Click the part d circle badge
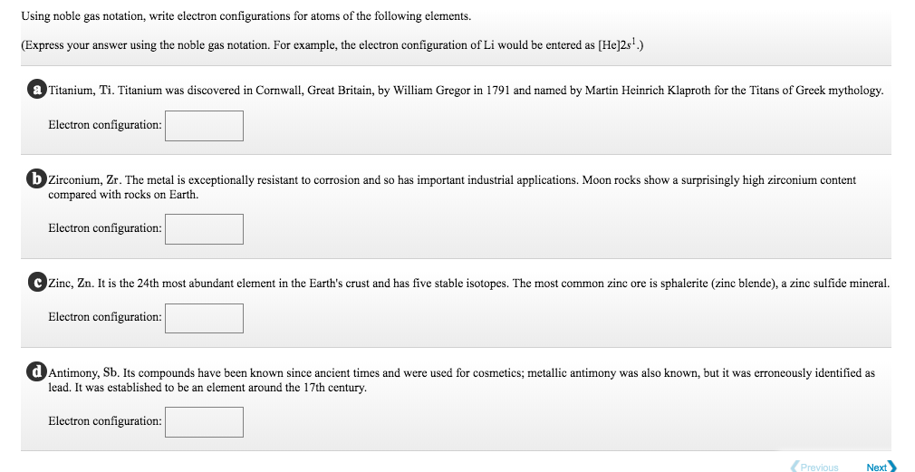This screenshot has height=472, width=915. (x=36, y=371)
